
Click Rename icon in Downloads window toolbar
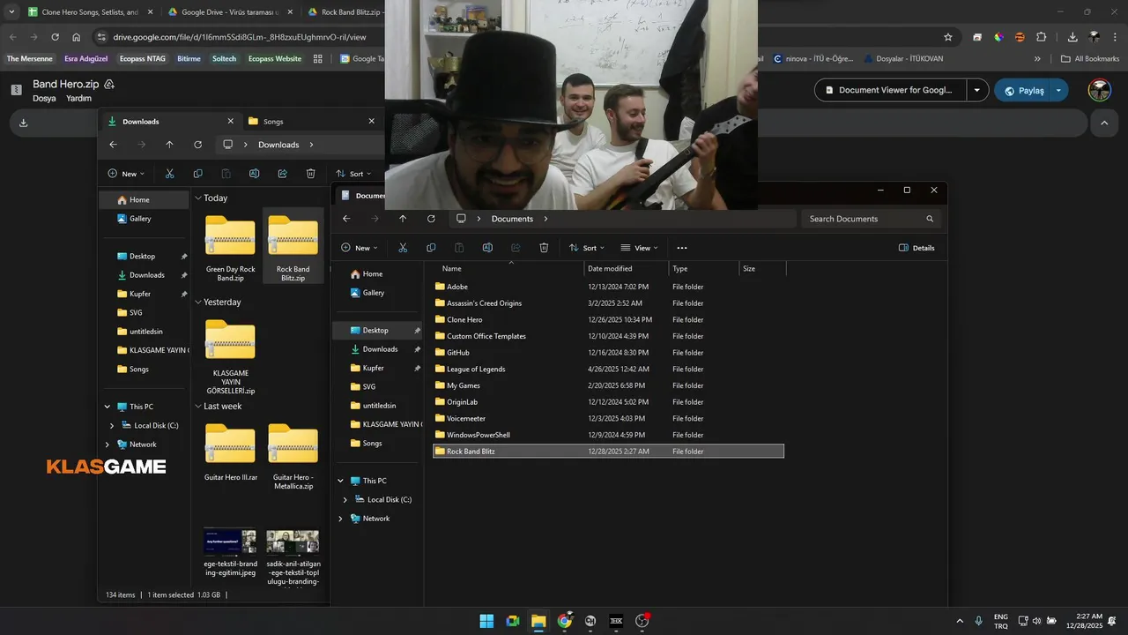[254, 174]
